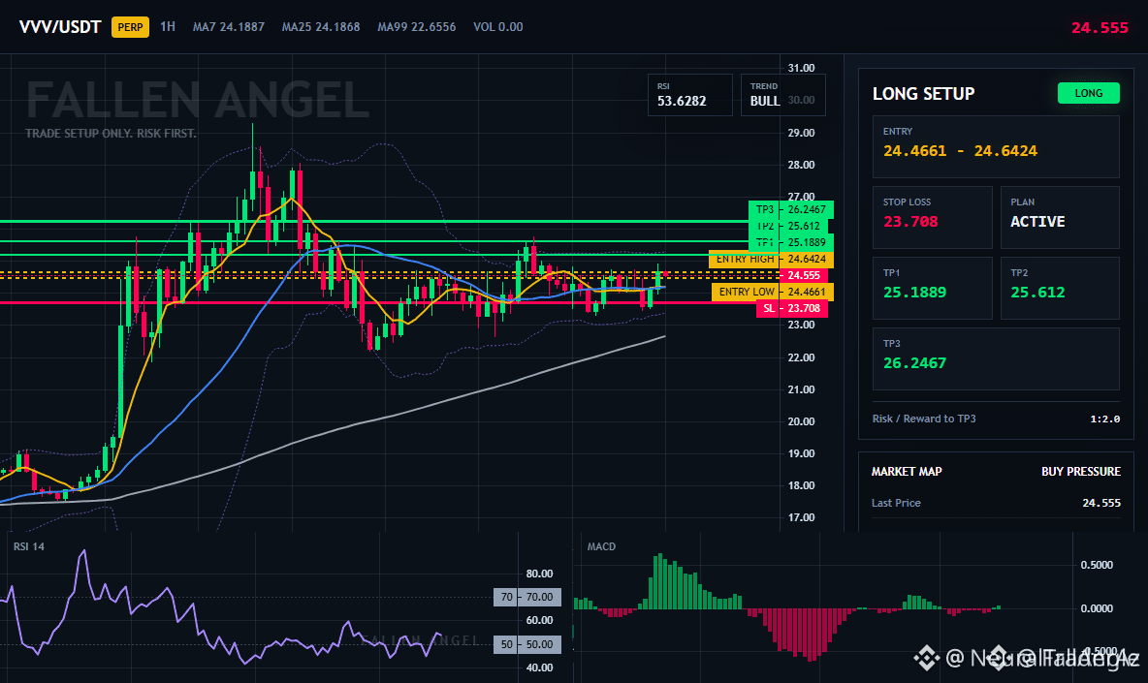Click the RSI 70 level marker
The image size is (1148, 683).
click(x=527, y=598)
